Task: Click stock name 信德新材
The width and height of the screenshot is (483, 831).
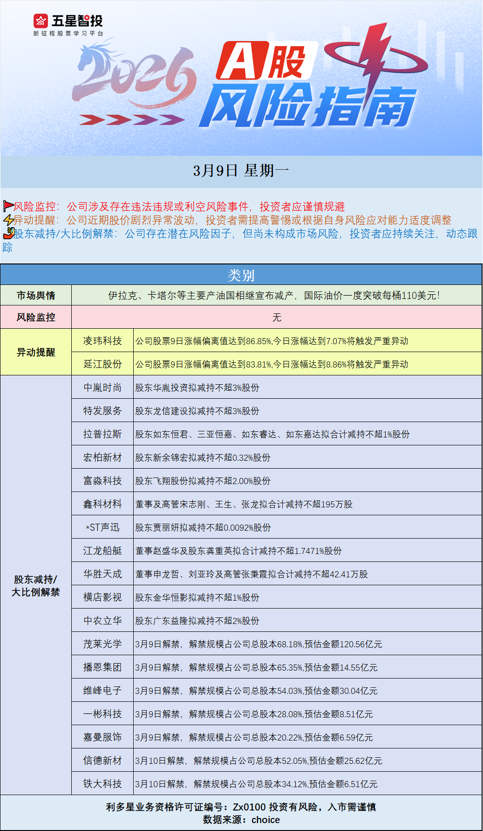Action: click(102, 761)
